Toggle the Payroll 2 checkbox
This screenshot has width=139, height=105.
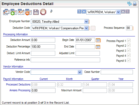click(129, 45)
